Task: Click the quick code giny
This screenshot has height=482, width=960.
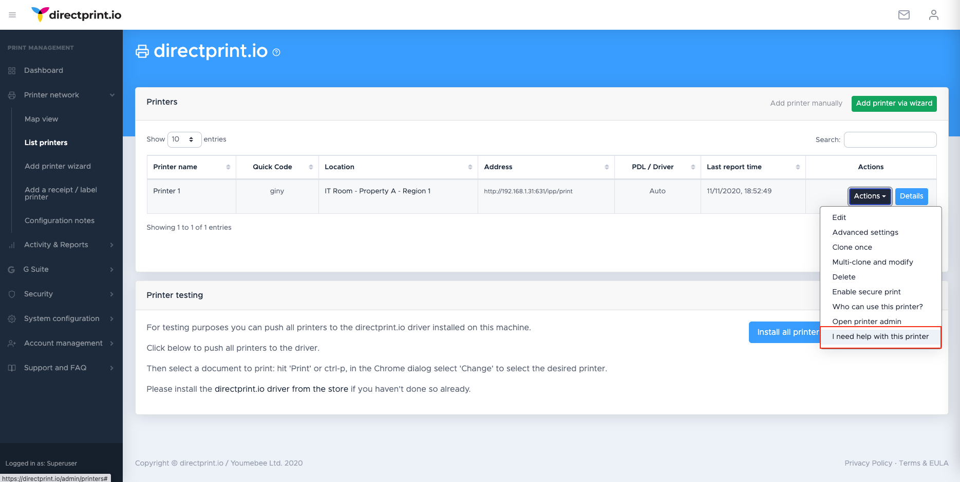Action: click(x=277, y=191)
